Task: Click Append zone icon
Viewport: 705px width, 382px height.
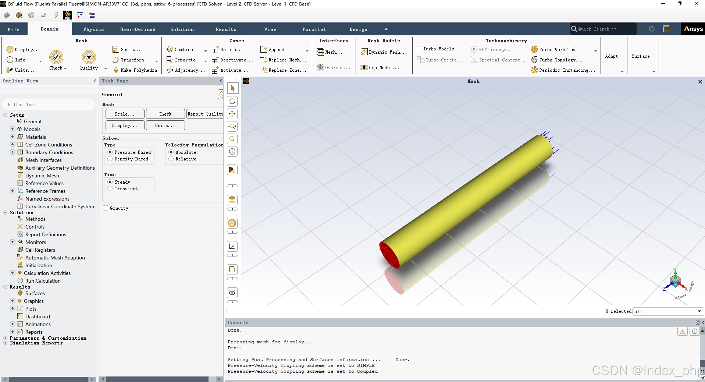Action: 263,49
